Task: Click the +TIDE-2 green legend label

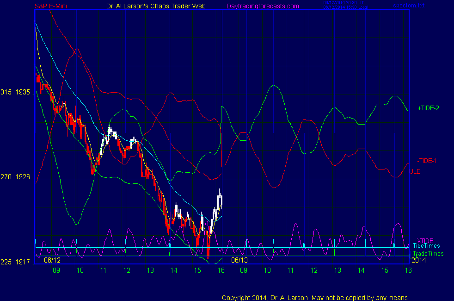Action: (428, 108)
